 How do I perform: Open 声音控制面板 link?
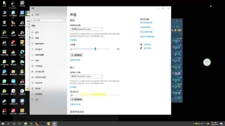(x=145, y=27)
